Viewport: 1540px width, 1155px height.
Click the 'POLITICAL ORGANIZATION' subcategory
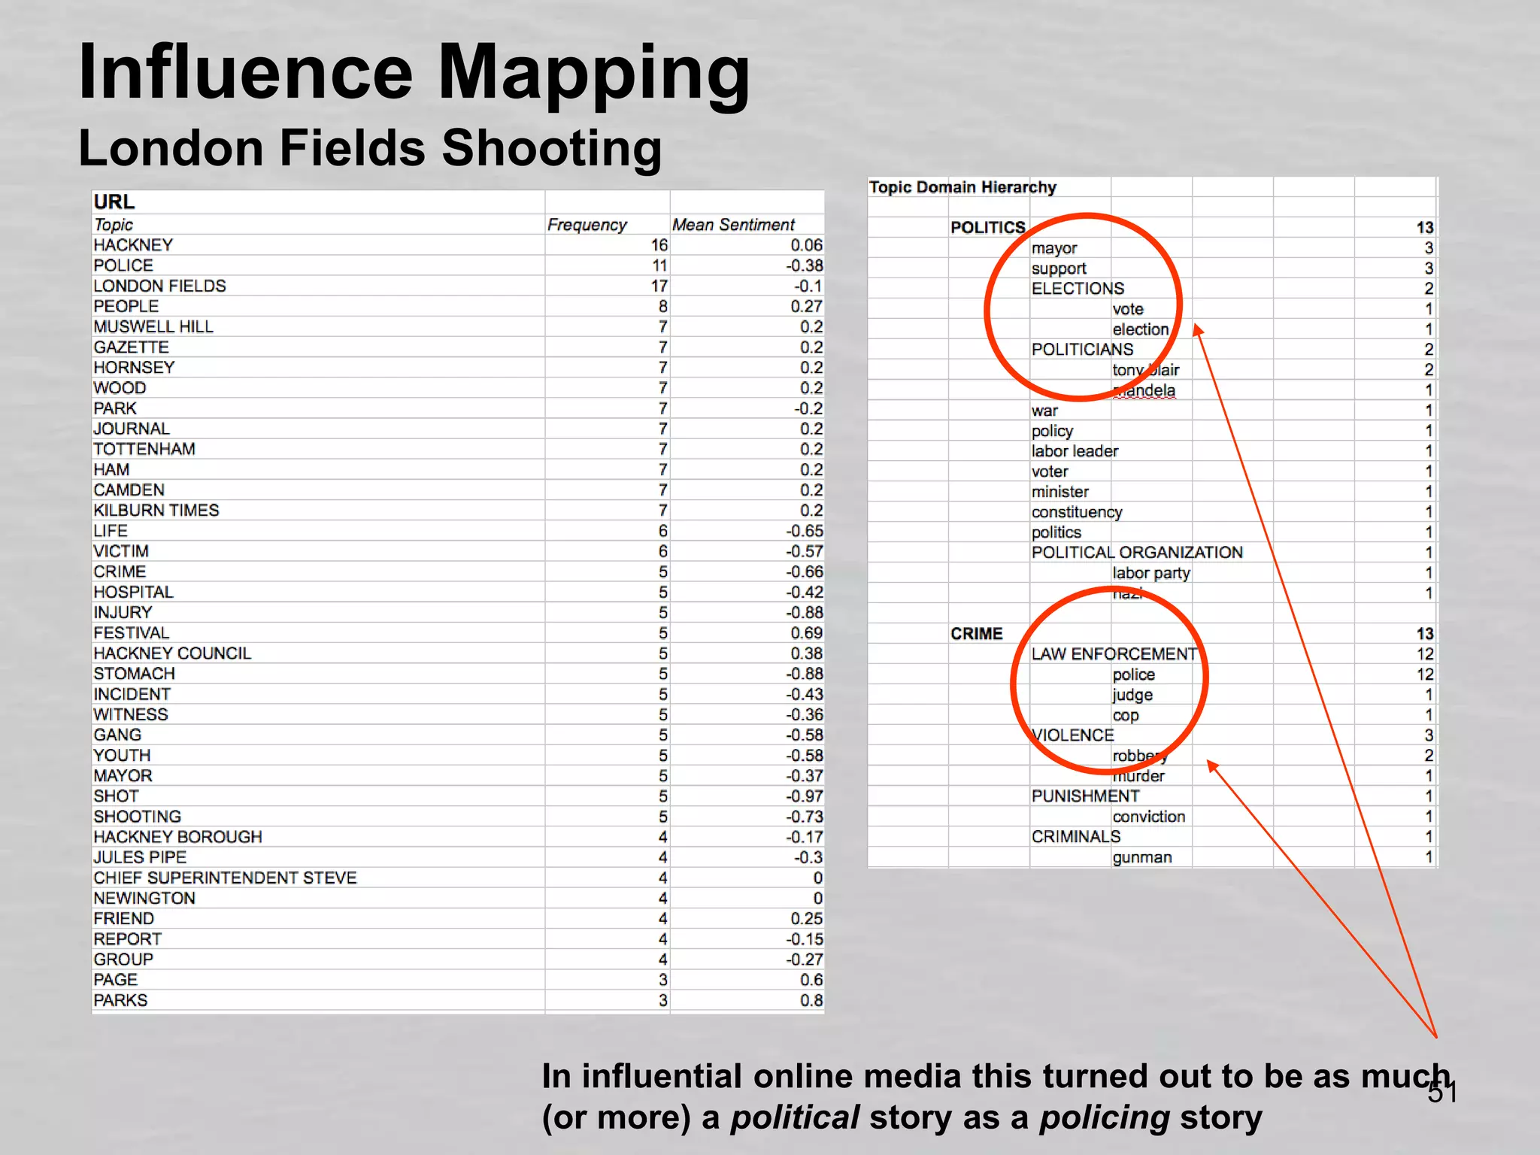[x=1137, y=553]
